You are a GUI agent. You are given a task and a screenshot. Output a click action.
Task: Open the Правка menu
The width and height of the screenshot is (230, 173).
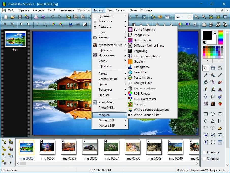[x=24, y=10]
